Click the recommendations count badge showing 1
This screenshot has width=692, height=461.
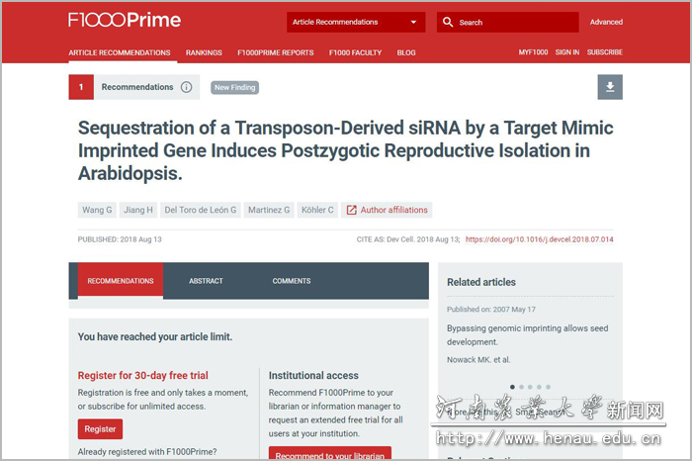tap(81, 87)
